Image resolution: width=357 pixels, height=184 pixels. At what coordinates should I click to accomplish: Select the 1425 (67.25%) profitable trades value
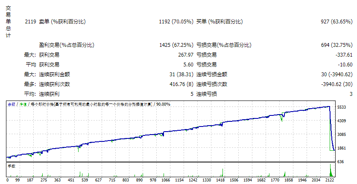click(x=176, y=45)
